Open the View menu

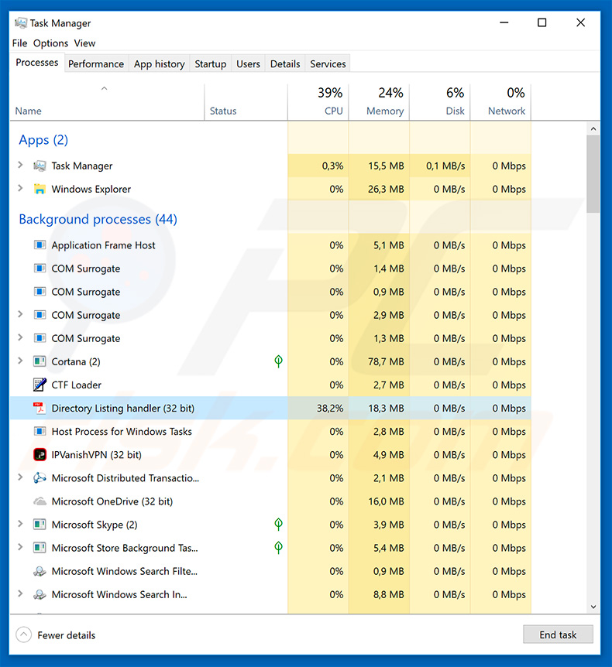tap(84, 43)
